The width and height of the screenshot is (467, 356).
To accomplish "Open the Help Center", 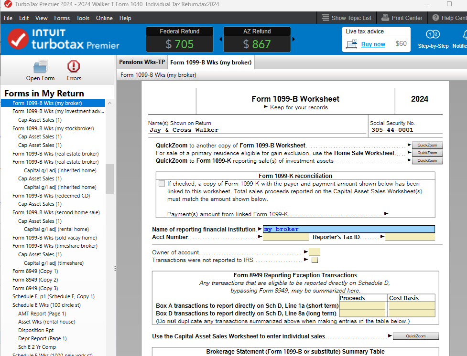I will click(x=449, y=18).
